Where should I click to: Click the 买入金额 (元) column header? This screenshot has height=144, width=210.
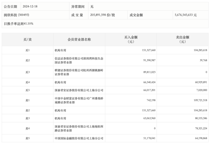131,39
